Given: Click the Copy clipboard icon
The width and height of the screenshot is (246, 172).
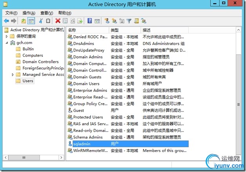Looking at the screenshot, I should (x=48, y=21).
